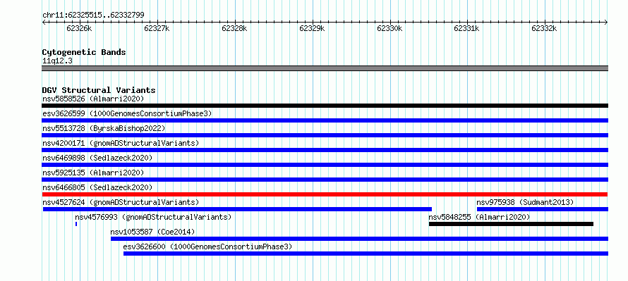Click the 62326k ruler tick label
Screen dimensions: 628x281
79,28
